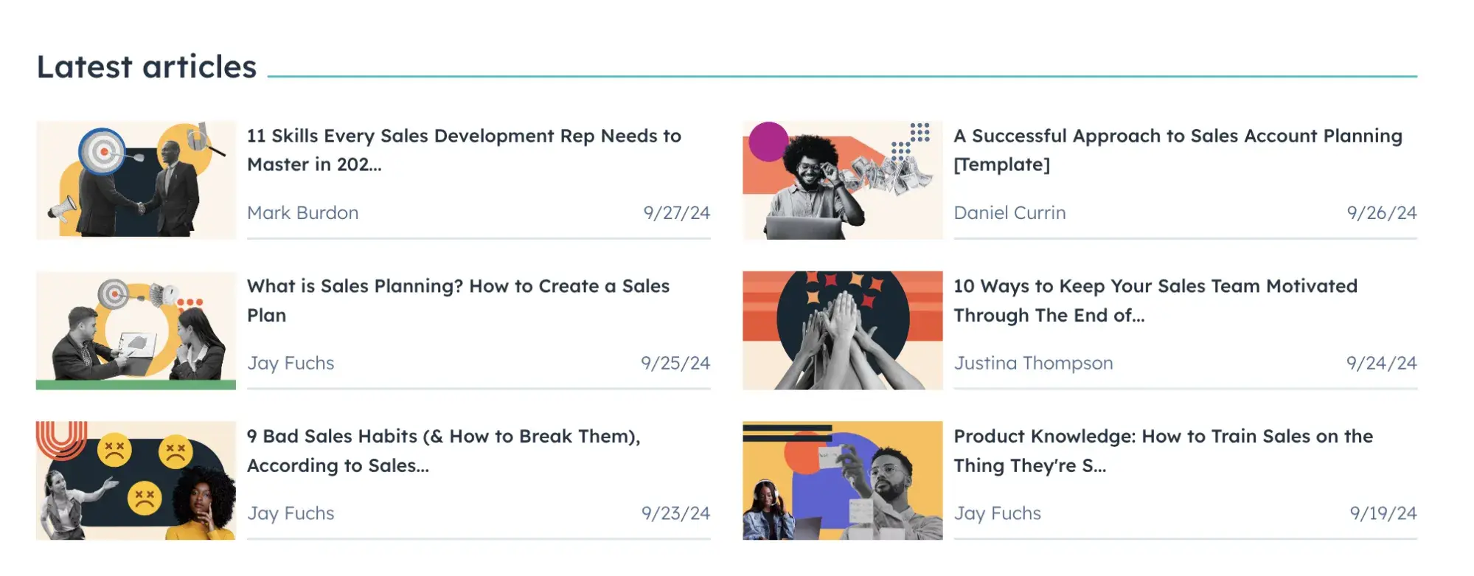Select the high-five hands thumbnail image
Screen dimensions: 1474x576
[x=842, y=330]
